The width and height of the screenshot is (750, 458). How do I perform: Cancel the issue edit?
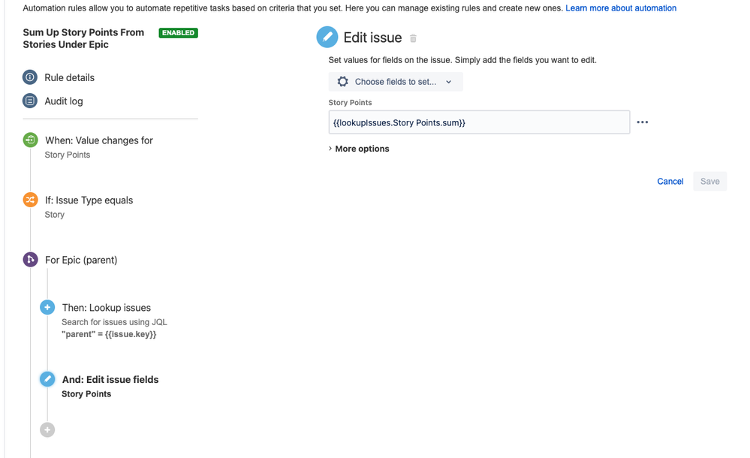[670, 182]
